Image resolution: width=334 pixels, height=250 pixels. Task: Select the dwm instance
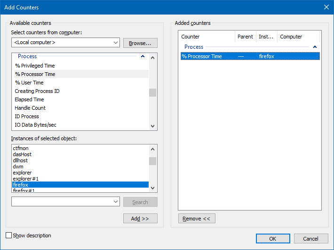(x=18, y=167)
